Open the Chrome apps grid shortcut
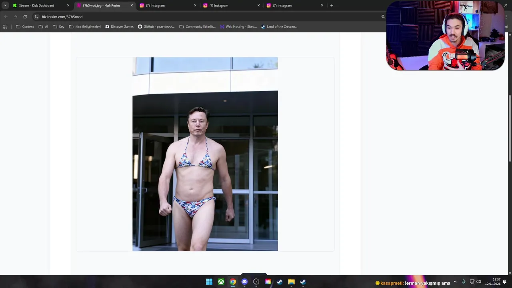This screenshot has width=512, height=288. click(x=5, y=27)
